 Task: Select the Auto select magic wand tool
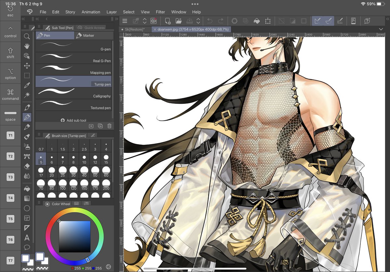27,95
